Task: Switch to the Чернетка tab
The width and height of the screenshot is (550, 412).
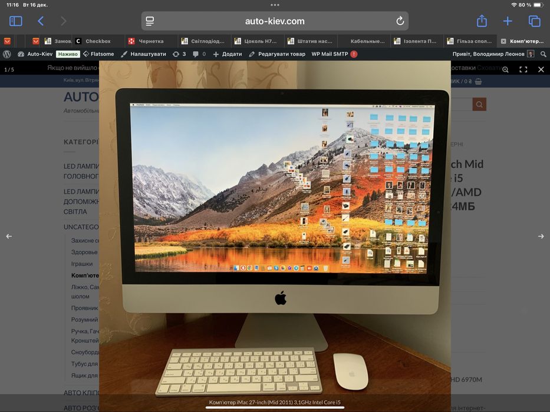Action: (151, 41)
